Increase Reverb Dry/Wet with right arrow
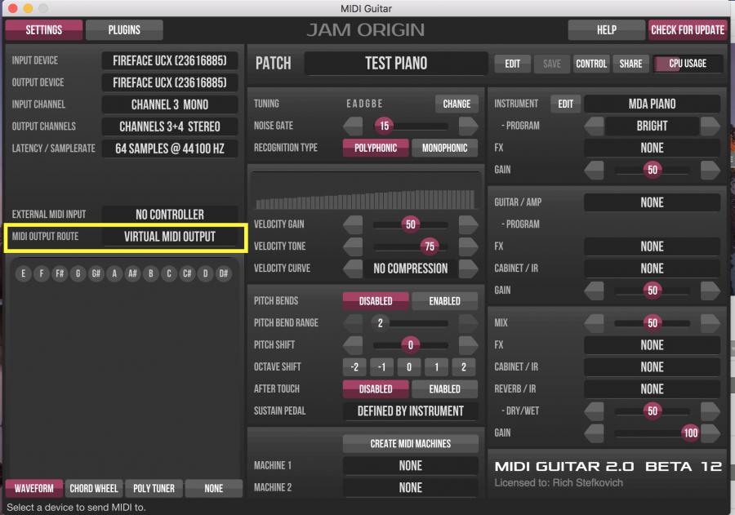 710,411
